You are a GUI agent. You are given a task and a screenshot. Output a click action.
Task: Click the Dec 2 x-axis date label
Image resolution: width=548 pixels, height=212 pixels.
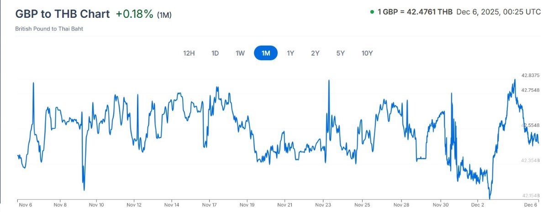[x=478, y=205]
